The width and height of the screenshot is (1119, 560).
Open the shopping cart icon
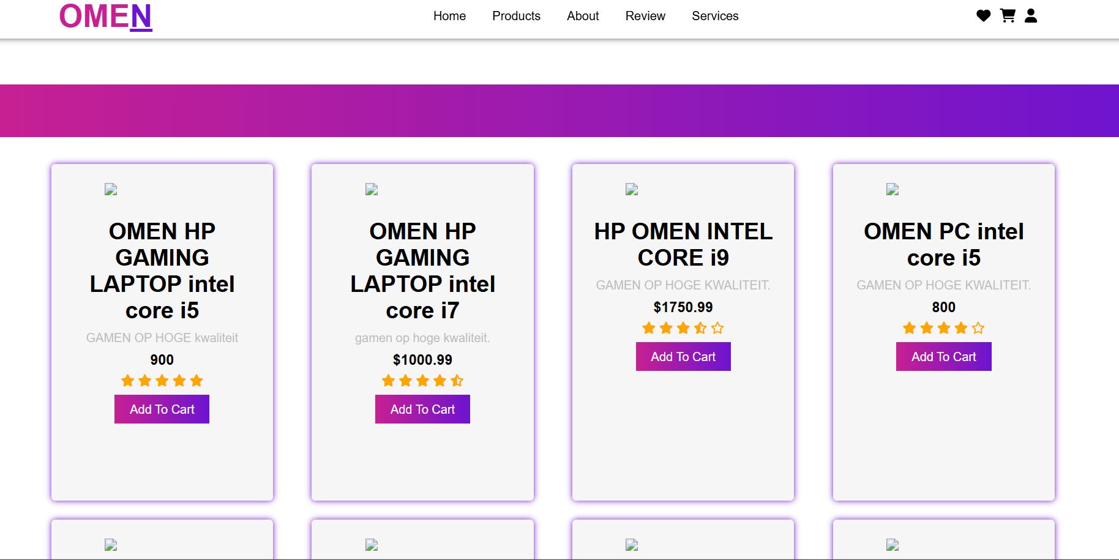pyautogui.click(x=1007, y=16)
